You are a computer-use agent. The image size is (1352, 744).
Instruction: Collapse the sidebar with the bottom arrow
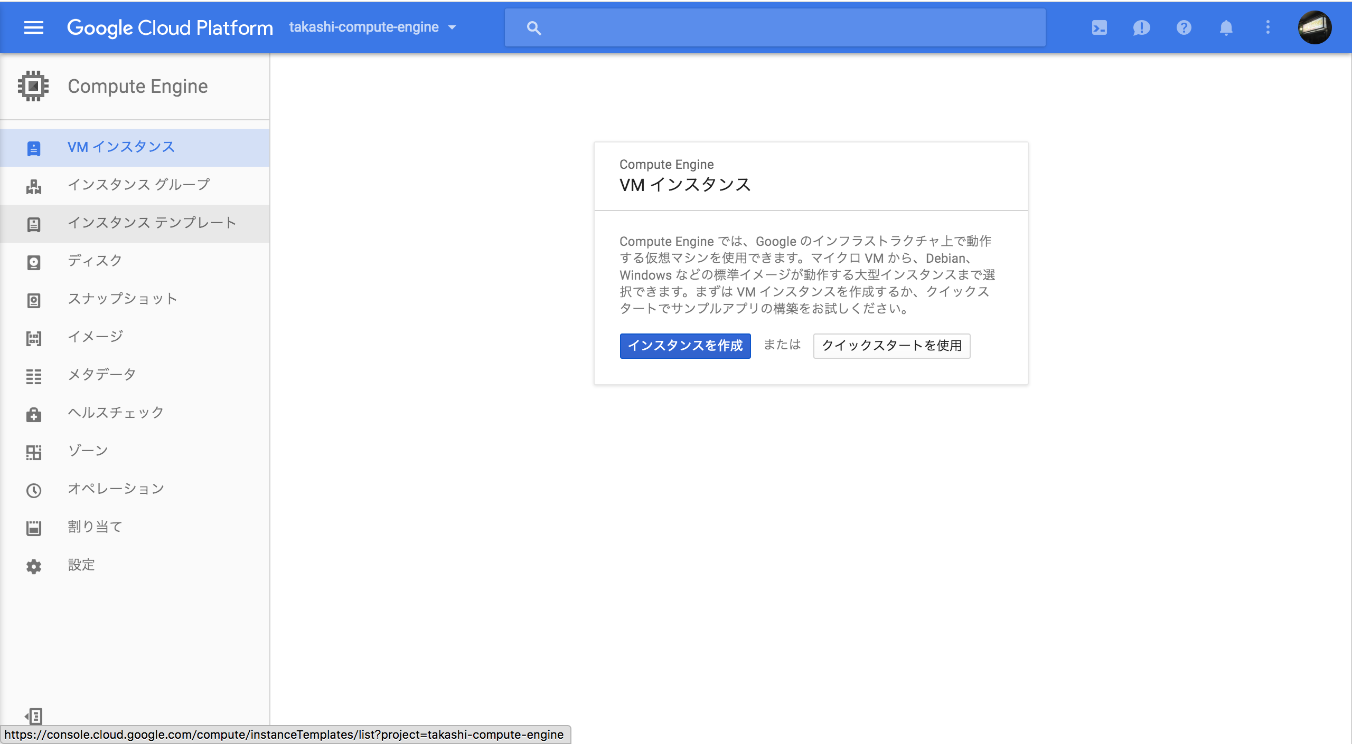[x=34, y=716]
